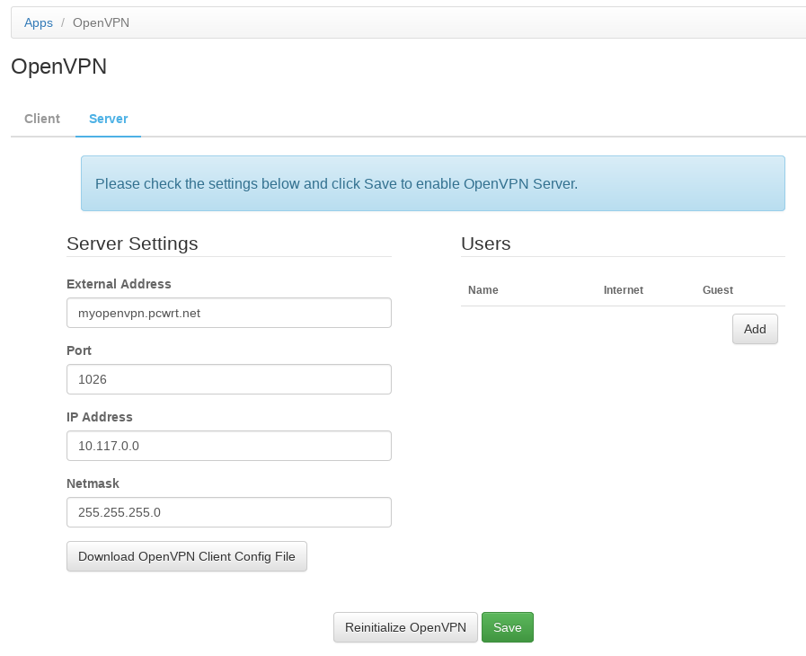Click the Name column header
The width and height of the screenshot is (806, 656).
483,290
